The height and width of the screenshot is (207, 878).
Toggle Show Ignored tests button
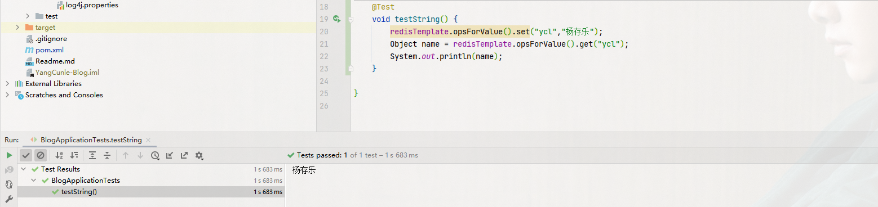[40, 155]
